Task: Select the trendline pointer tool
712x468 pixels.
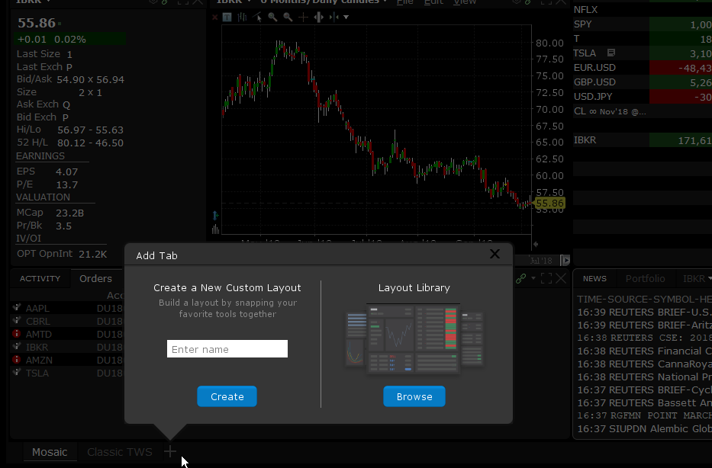Action: click(x=257, y=18)
